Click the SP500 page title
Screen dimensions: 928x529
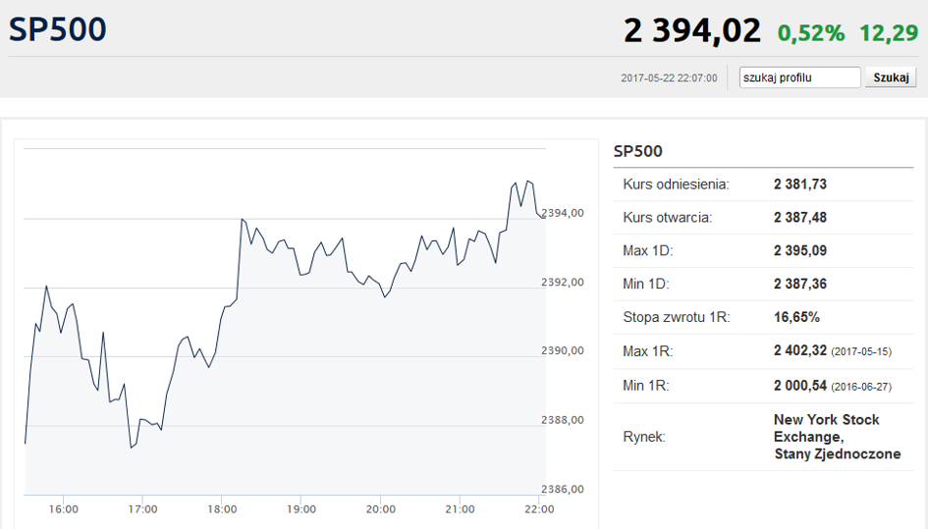[x=57, y=29]
